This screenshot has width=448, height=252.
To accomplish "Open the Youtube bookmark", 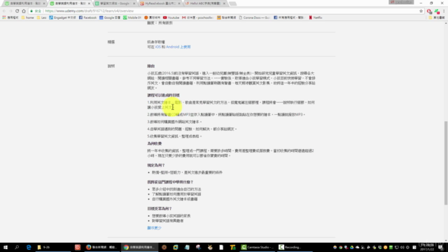I will (x=171, y=17).
